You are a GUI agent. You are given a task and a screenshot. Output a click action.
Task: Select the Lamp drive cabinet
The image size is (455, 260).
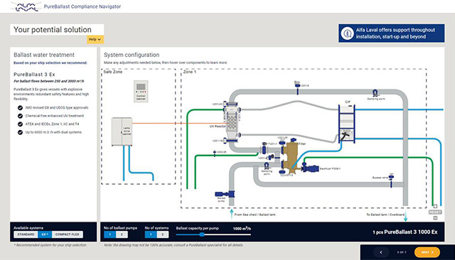coord(122,131)
